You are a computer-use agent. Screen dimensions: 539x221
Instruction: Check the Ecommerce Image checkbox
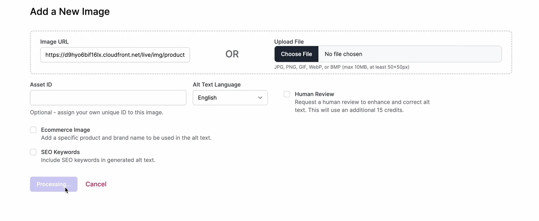[33, 130]
